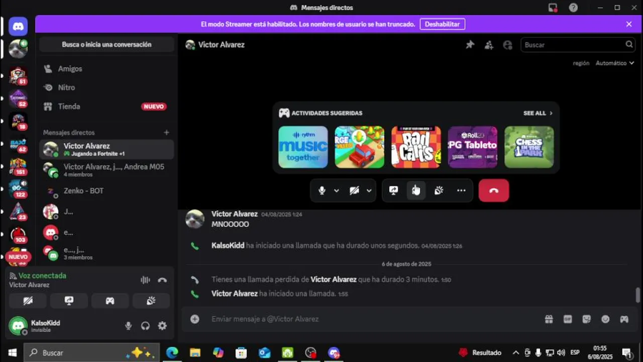Image resolution: width=643 pixels, height=362 pixels.
Task: Click the search magnifier icon in the header
Action: (x=629, y=45)
